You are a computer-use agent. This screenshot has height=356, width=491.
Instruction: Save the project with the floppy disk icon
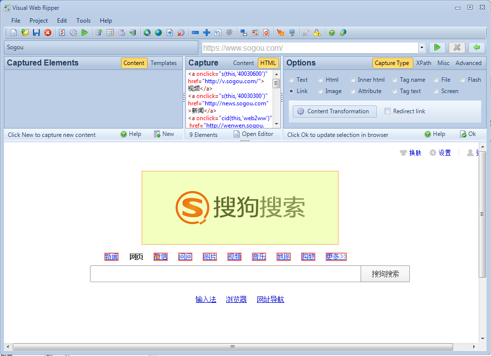tap(36, 32)
